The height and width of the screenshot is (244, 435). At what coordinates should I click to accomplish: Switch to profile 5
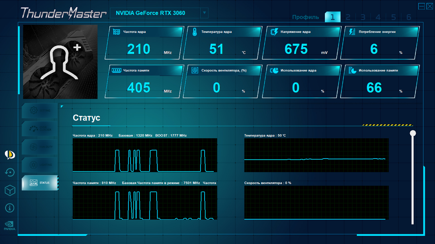point(393,17)
